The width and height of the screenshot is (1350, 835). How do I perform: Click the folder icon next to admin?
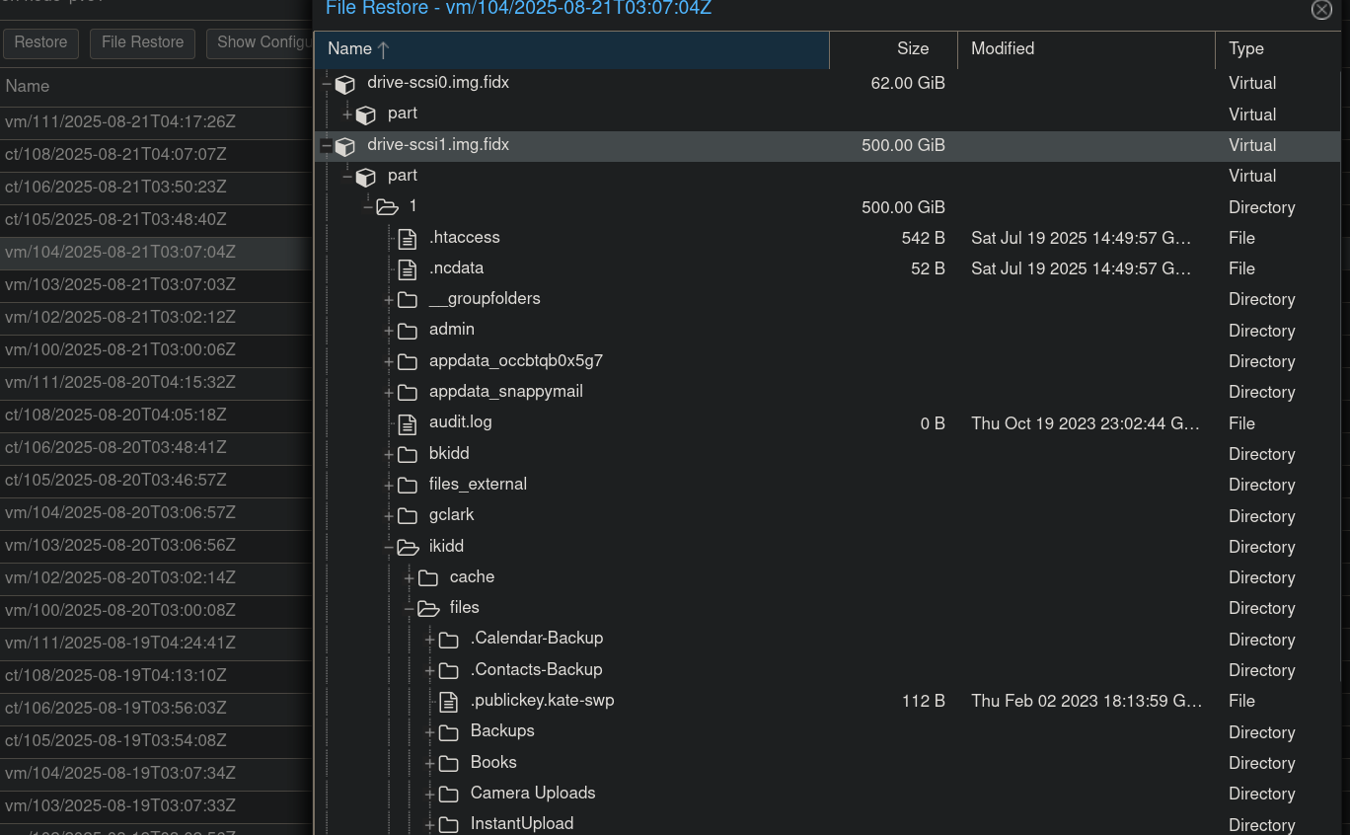pos(408,331)
